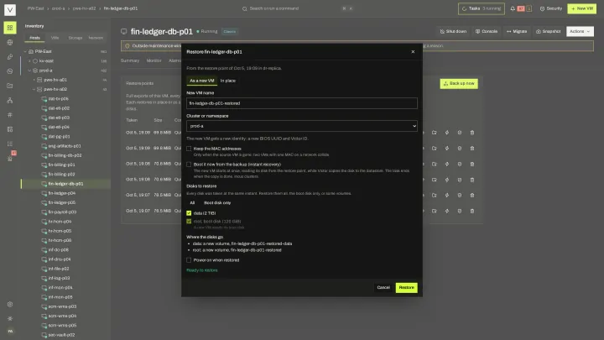Enable Keep the MAC addresses

[189, 149]
